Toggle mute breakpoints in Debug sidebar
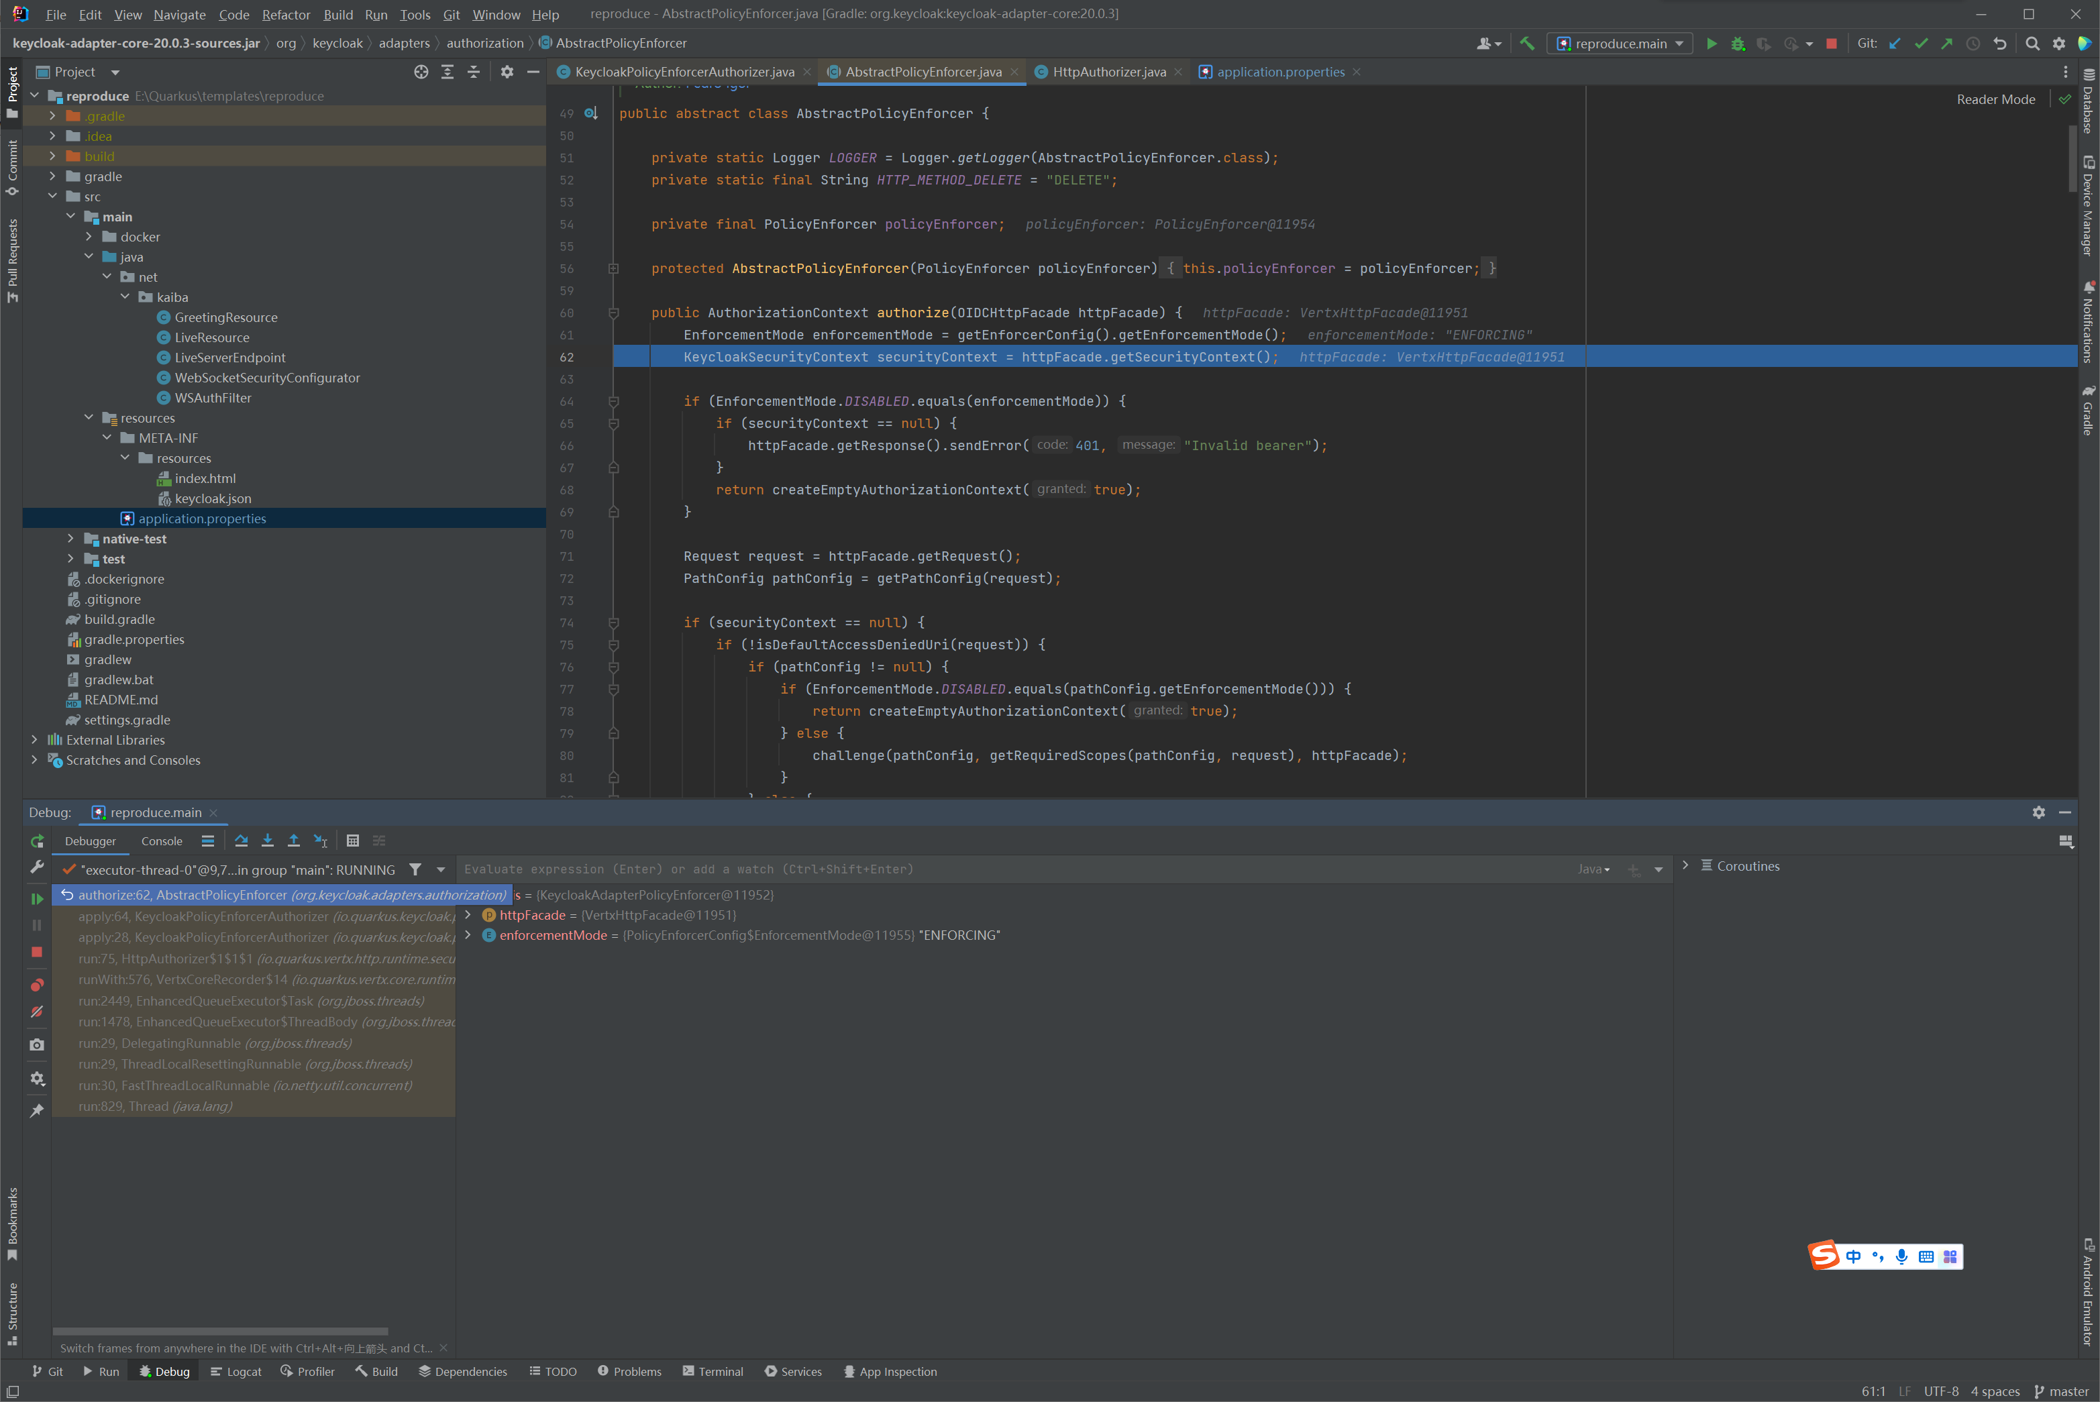 pyautogui.click(x=37, y=1012)
